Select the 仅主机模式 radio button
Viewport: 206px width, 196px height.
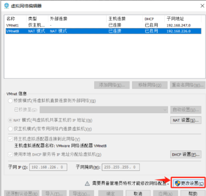click(x=10, y=129)
